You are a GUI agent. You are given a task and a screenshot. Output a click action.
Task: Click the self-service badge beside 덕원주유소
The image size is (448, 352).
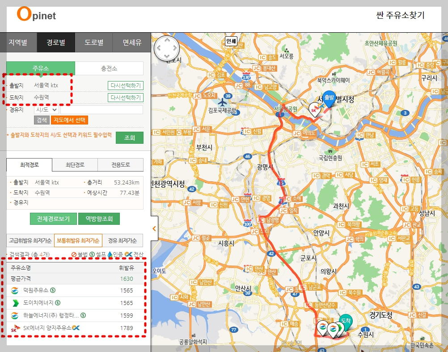(53, 290)
